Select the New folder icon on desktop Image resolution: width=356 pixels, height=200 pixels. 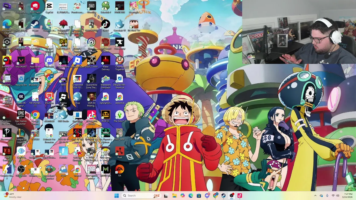click(35, 62)
